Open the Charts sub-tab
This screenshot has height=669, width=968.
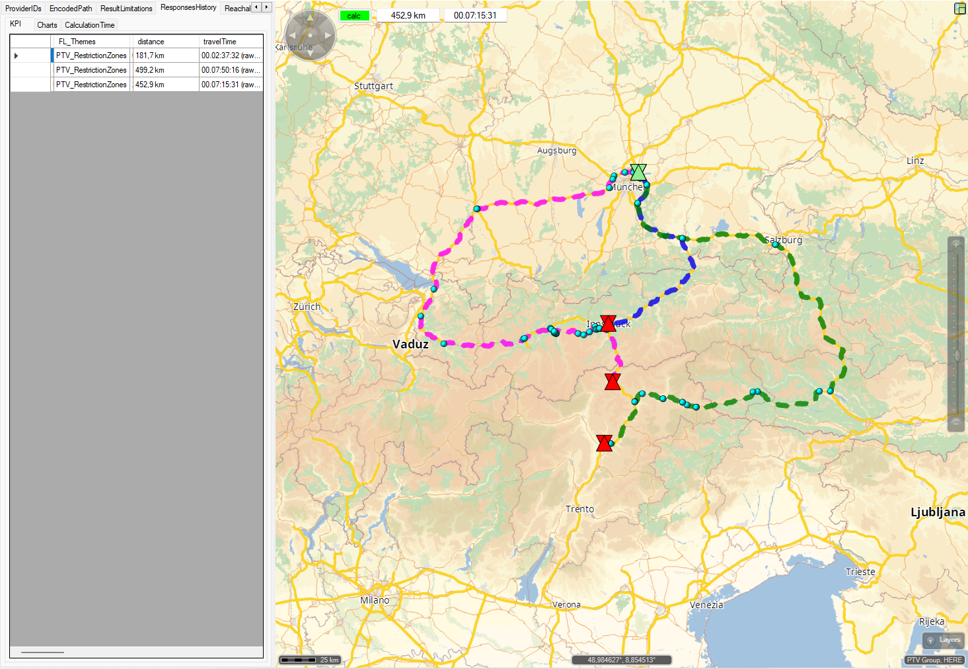tap(47, 25)
